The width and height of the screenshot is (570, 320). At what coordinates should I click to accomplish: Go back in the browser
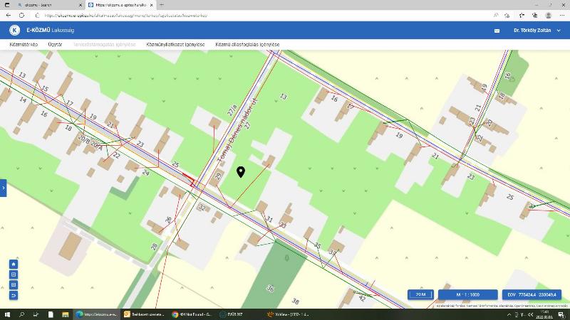tap(9, 16)
